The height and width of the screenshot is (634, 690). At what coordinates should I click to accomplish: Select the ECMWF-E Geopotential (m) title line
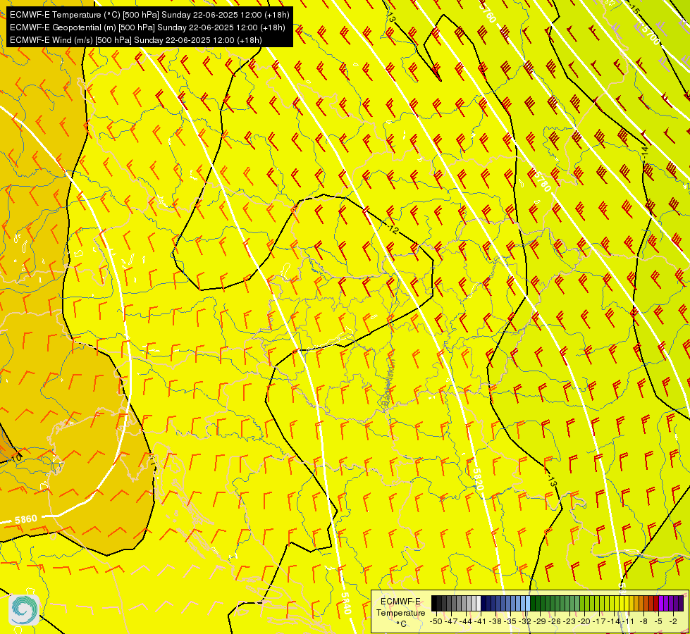[147, 27]
